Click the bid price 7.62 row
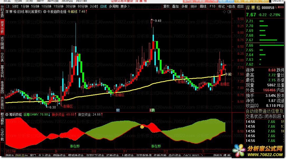Screen dimensions: 287x159 pos(265,64)
